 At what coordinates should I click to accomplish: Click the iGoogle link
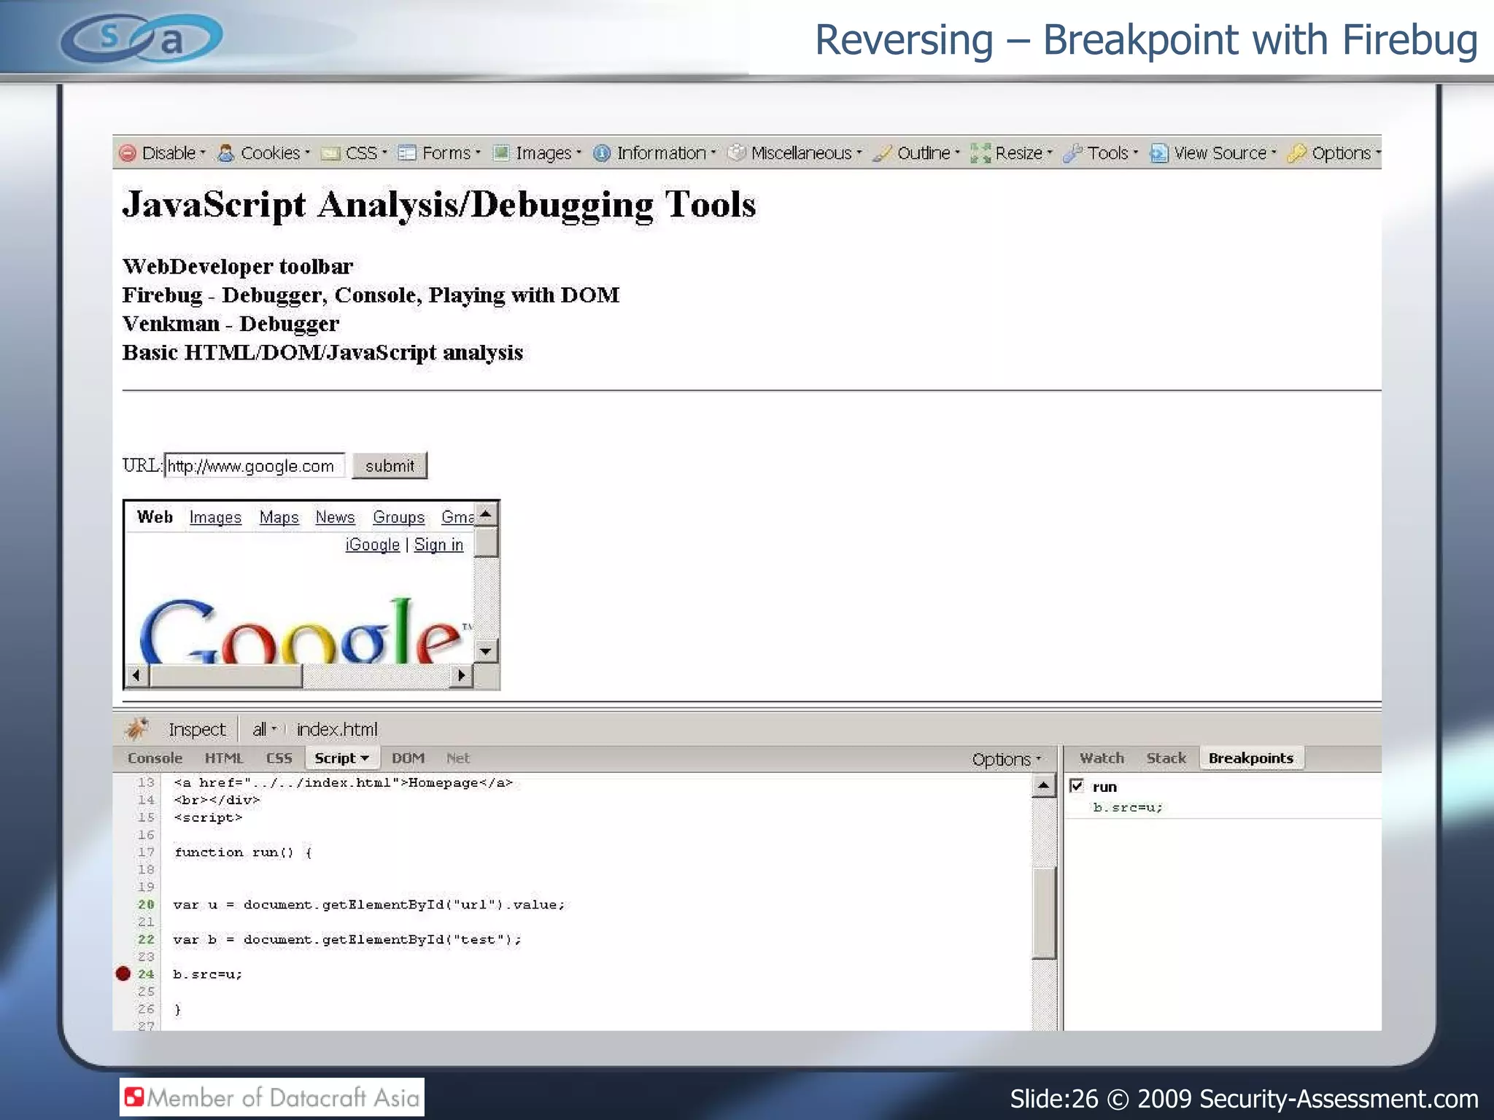pos(373,545)
